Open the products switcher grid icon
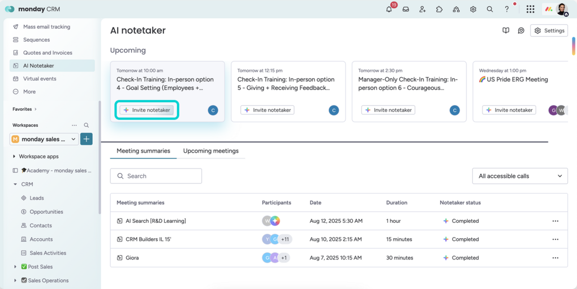 pos(530,9)
